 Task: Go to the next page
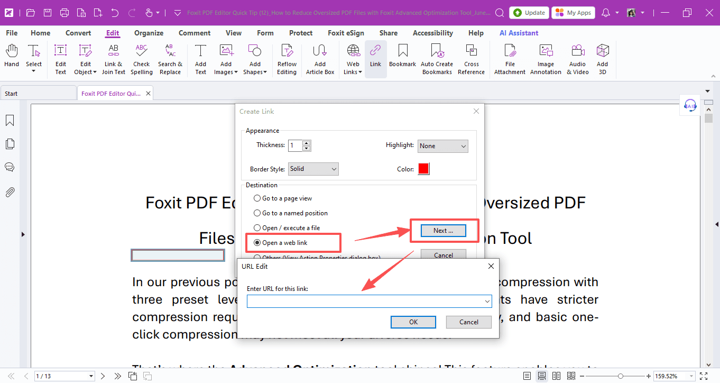click(103, 376)
